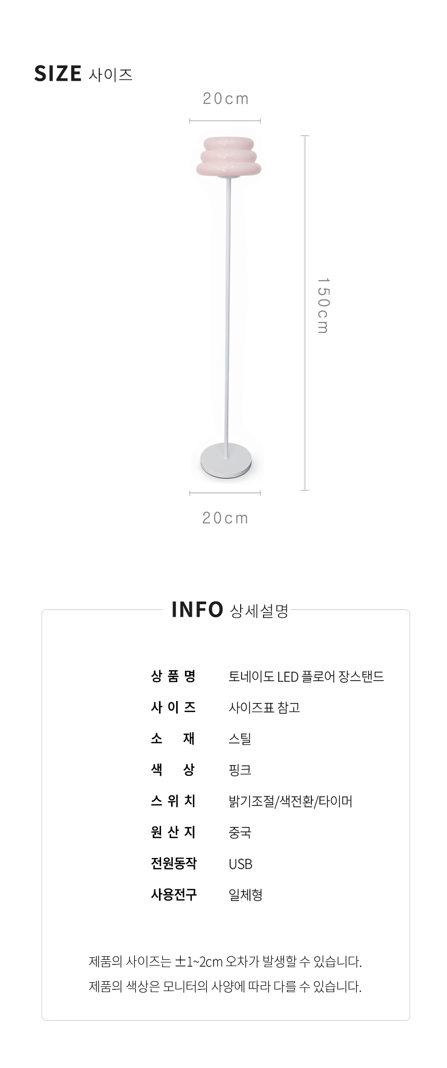Click the 150cm height label
Image resolution: width=447 pixels, height=1068 pixels.
pyautogui.click(x=323, y=305)
